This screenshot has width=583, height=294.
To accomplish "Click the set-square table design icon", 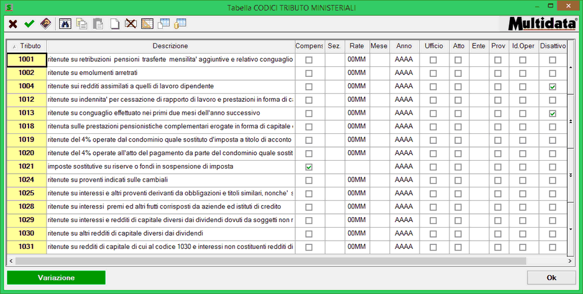I will (147, 24).
